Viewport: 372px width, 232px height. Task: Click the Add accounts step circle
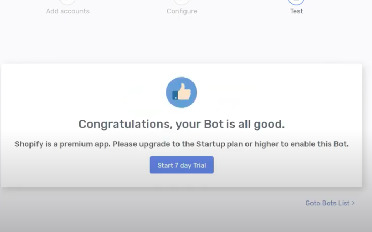click(68, 2)
